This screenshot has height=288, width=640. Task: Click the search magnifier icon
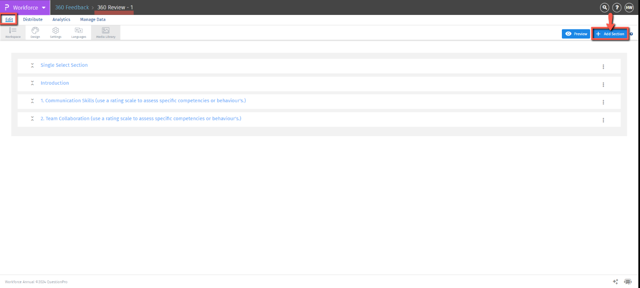coord(604,7)
